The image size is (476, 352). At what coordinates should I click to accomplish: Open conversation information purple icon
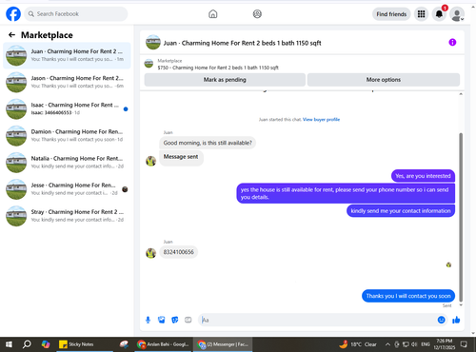[x=452, y=42]
